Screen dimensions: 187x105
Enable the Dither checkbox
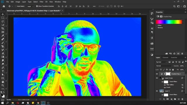157,25
